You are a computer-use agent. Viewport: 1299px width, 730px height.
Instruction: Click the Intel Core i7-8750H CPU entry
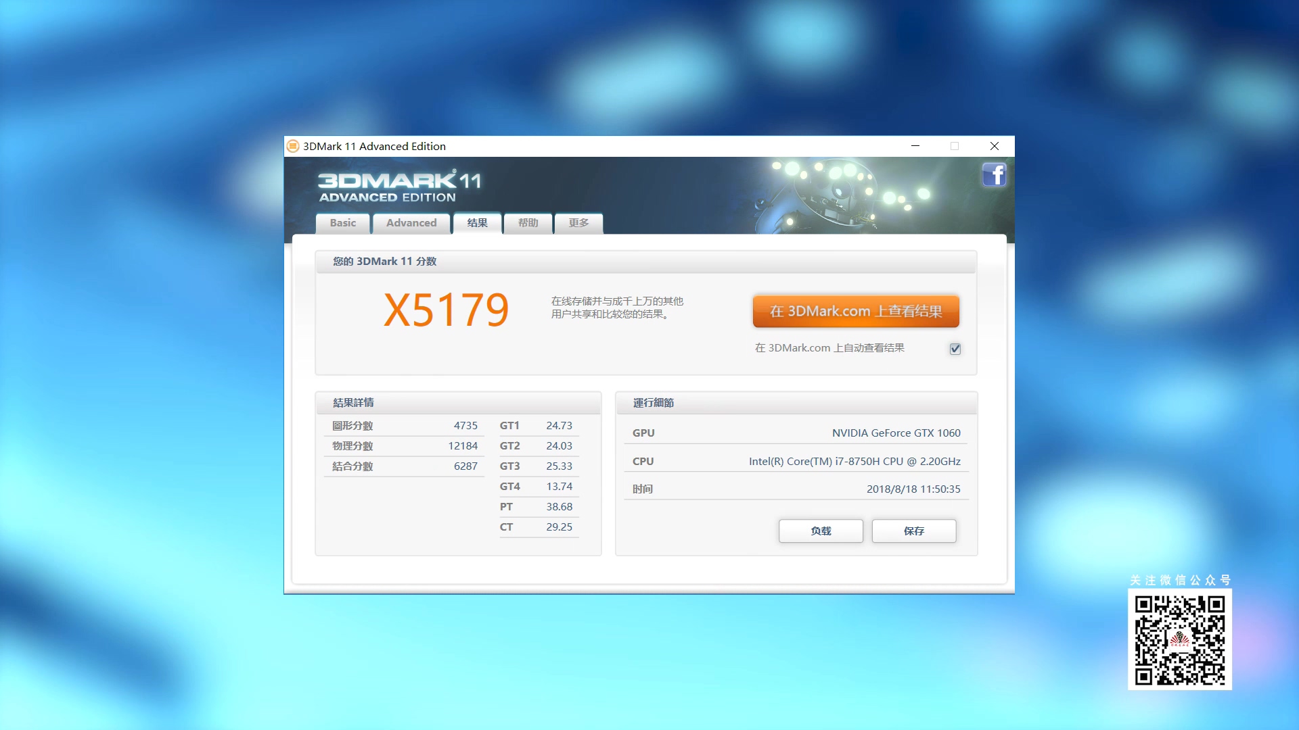854,462
